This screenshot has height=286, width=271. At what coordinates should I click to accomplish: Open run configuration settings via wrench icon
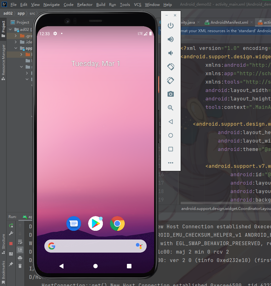tap(11, 234)
